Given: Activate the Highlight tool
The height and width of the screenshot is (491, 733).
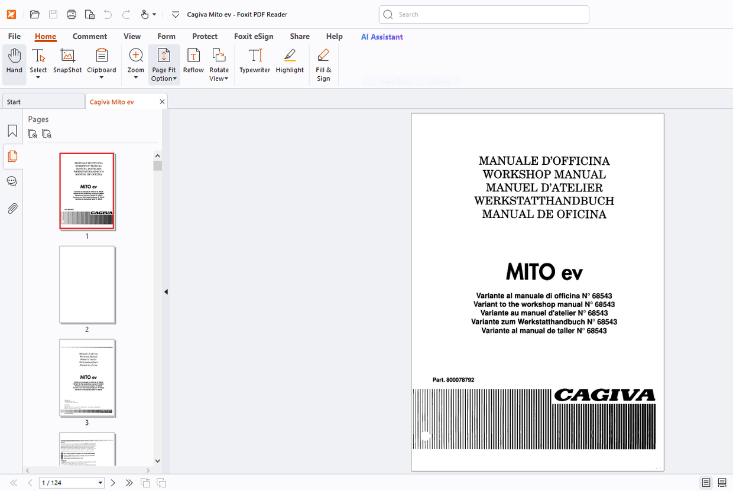Looking at the screenshot, I should point(289,62).
